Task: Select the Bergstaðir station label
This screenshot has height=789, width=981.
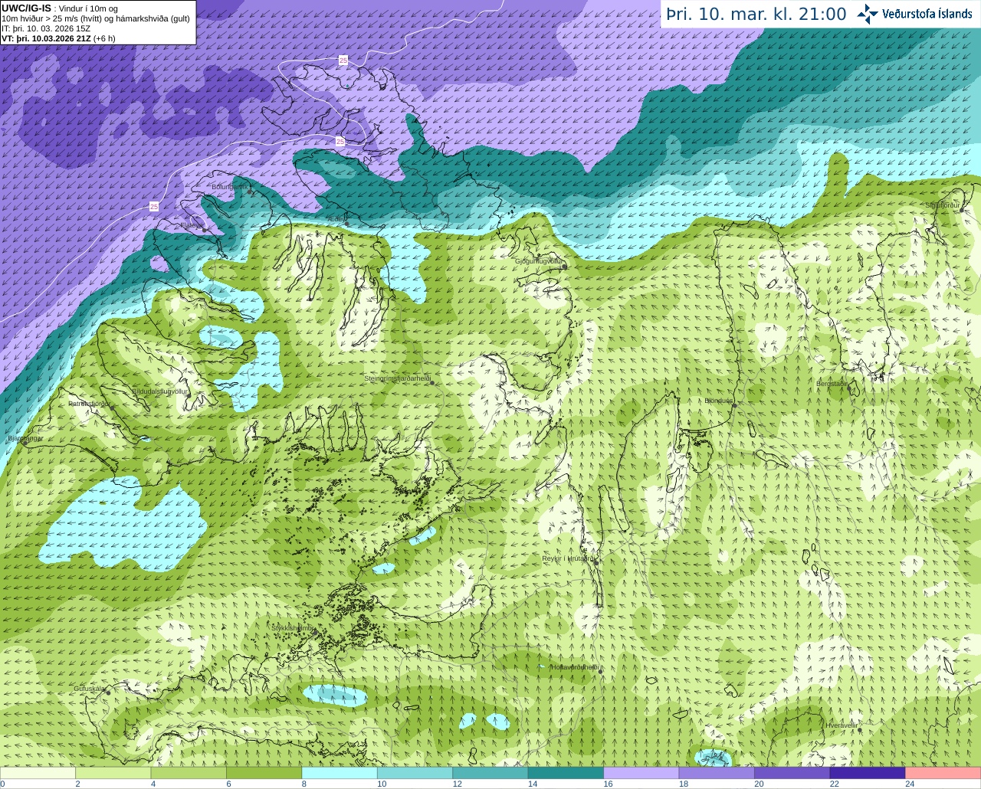Action: pos(832,384)
